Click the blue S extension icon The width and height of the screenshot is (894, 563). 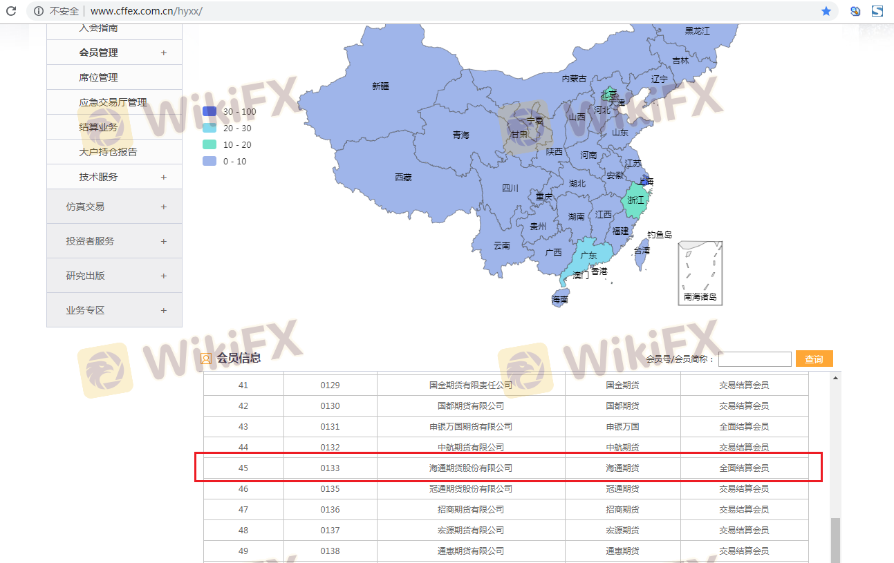(877, 11)
